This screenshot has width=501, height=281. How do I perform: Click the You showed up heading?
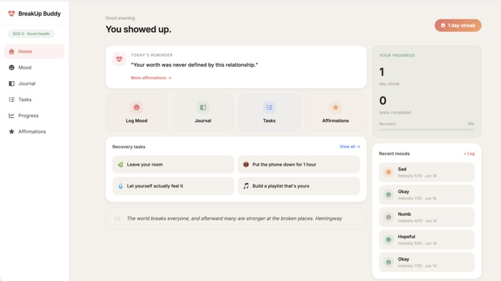tap(139, 29)
